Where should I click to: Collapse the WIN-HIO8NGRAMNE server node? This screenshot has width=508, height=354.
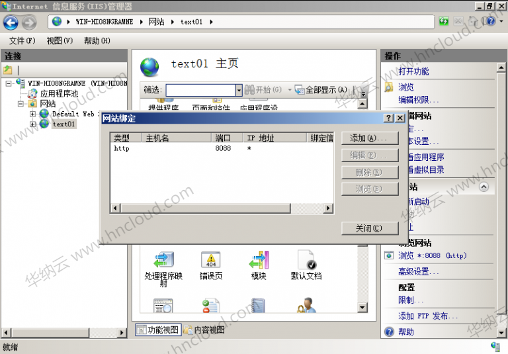[9, 83]
